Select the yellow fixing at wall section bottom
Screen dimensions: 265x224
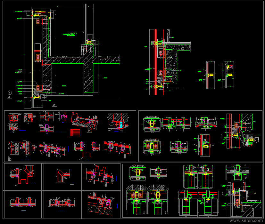click(x=37, y=97)
